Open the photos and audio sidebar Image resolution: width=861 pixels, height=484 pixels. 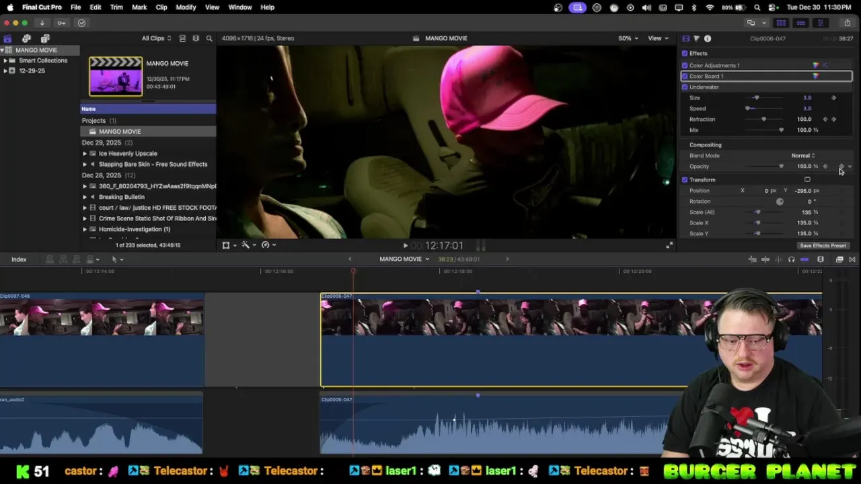pos(26,38)
